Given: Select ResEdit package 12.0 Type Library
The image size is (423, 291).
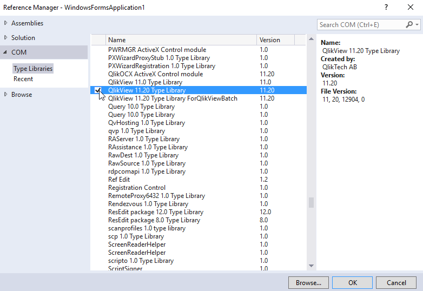Looking at the screenshot, I should (199, 212).
